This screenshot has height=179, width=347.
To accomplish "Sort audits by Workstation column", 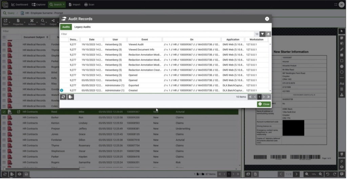I will [256, 40].
